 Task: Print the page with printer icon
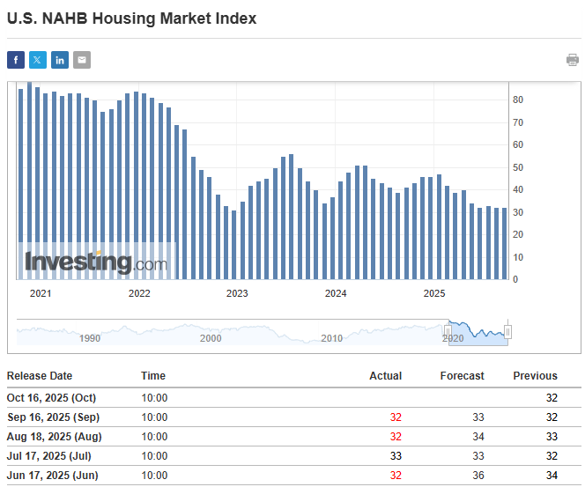coord(573,60)
